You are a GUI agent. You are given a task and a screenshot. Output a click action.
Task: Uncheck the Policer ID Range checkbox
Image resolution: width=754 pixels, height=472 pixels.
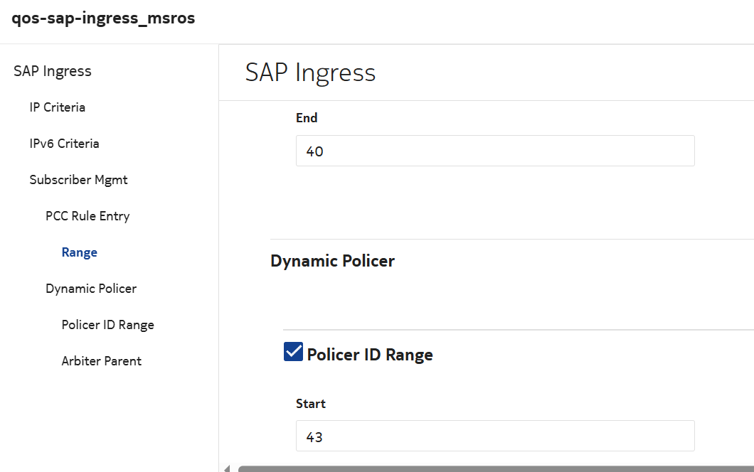click(293, 352)
